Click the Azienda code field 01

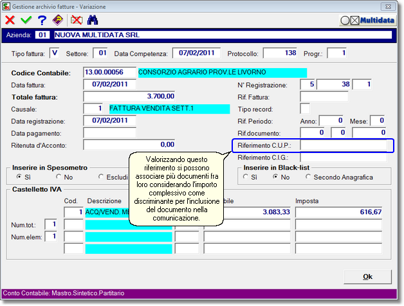[42, 35]
